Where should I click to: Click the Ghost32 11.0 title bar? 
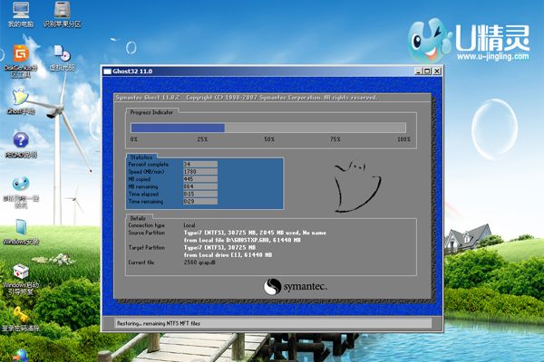pos(254,71)
